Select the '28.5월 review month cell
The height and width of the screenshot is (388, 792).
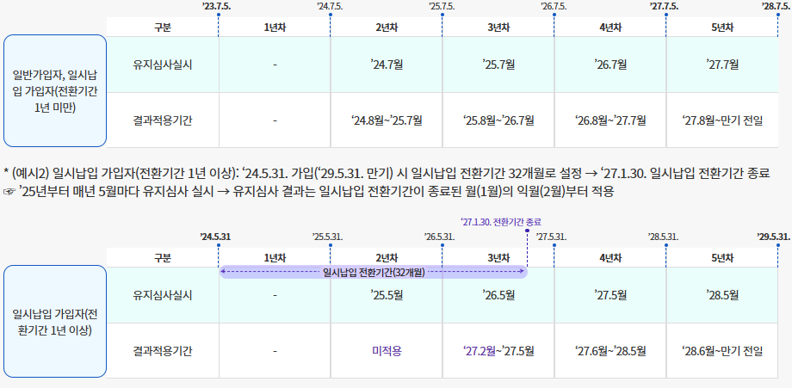[x=722, y=295]
